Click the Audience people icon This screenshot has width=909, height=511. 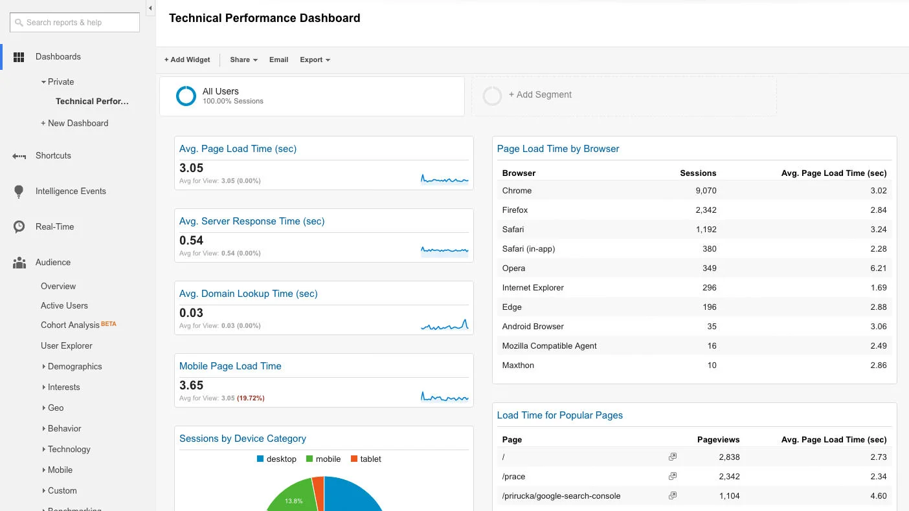18,262
